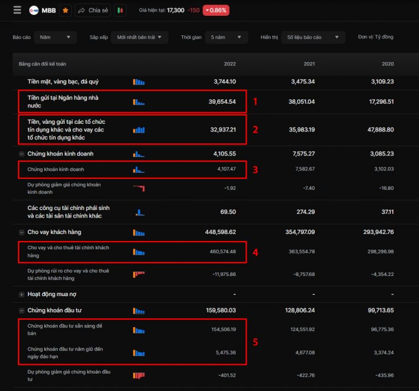The width and height of the screenshot is (419, 391).
Task: Click the 2022 column header
Action: 230,64
